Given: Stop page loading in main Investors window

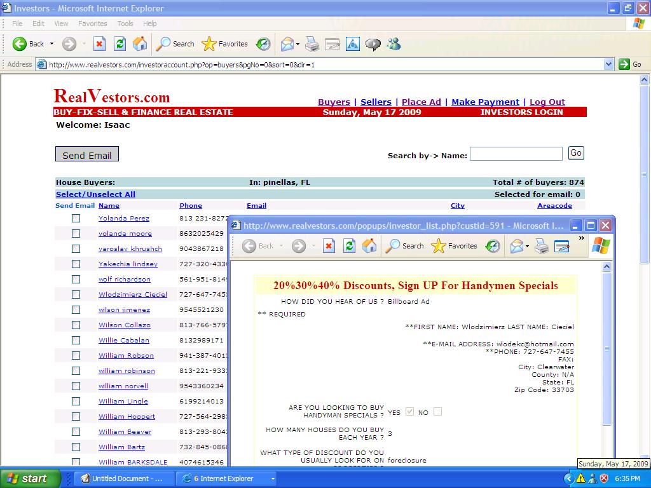Looking at the screenshot, I should click(x=99, y=44).
